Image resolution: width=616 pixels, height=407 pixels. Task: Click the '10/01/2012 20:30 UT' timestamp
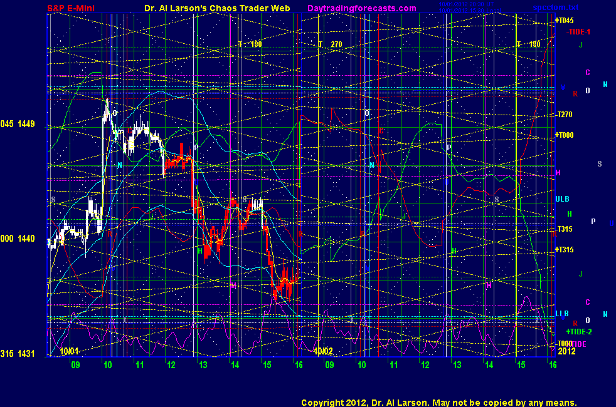tap(466, 5)
